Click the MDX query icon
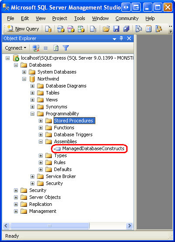This screenshot has height=242, width=175. coord(61,29)
